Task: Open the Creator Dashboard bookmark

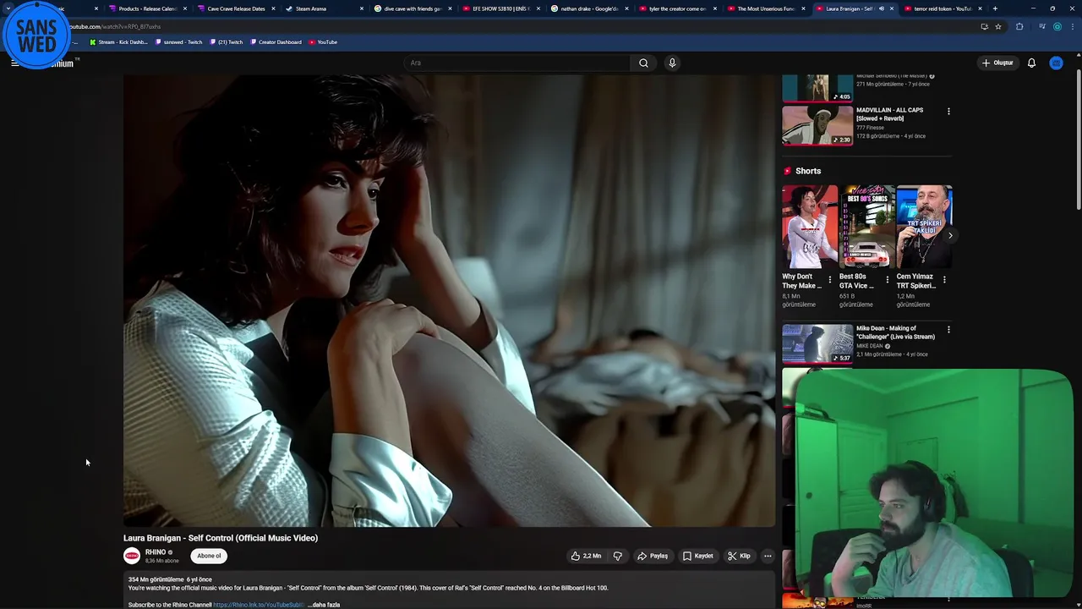Action: click(x=276, y=42)
